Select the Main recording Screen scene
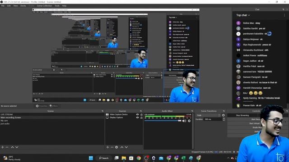Image resolution: width=289 pixels, height=162 pixels. [x=52, y=117]
